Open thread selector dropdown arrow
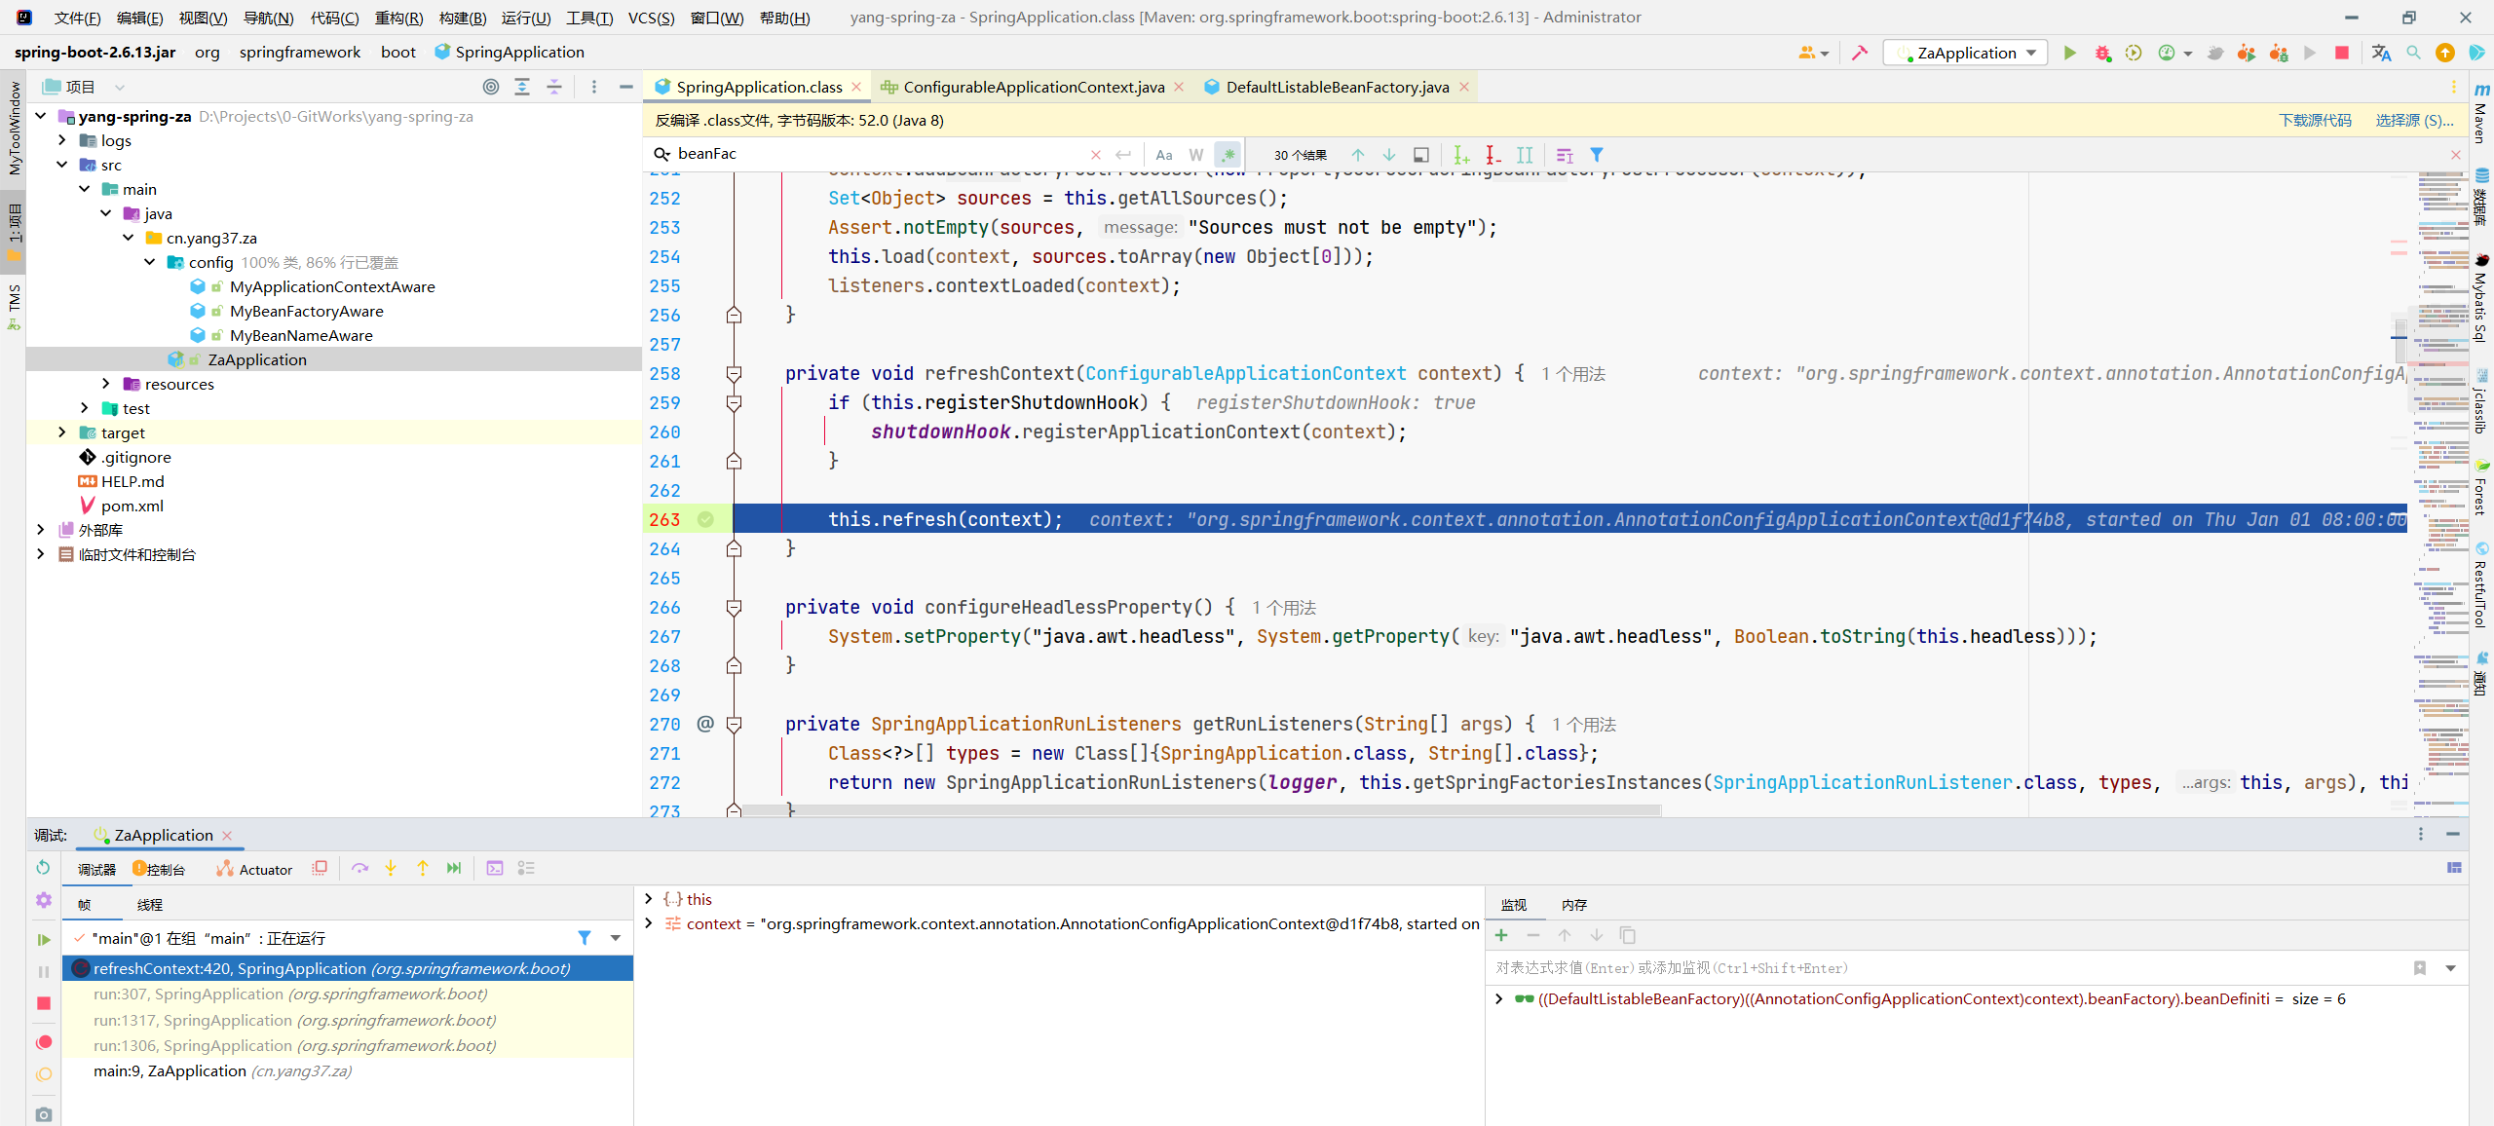This screenshot has height=1126, width=2494. coord(616,938)
